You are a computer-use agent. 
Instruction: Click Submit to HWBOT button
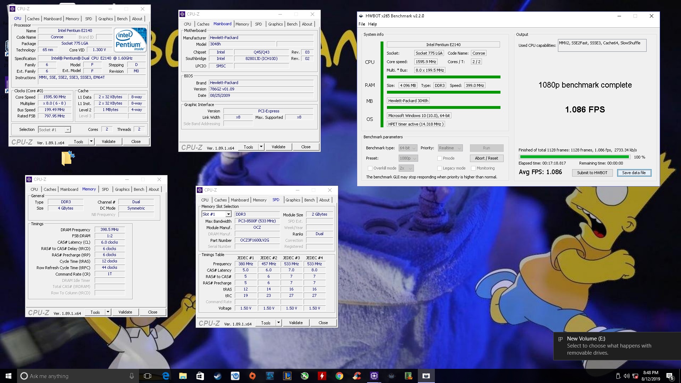coord(592,173)
